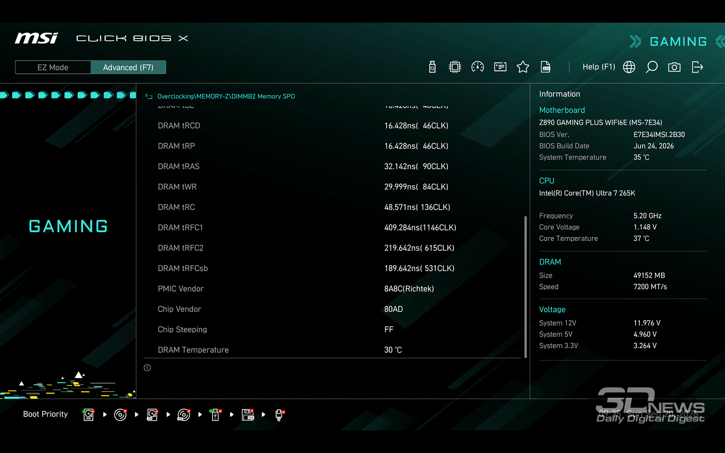The width and height of the screenshot is (725, 453).
Task: Open the LOG file icon
Action: click(546, 67)
